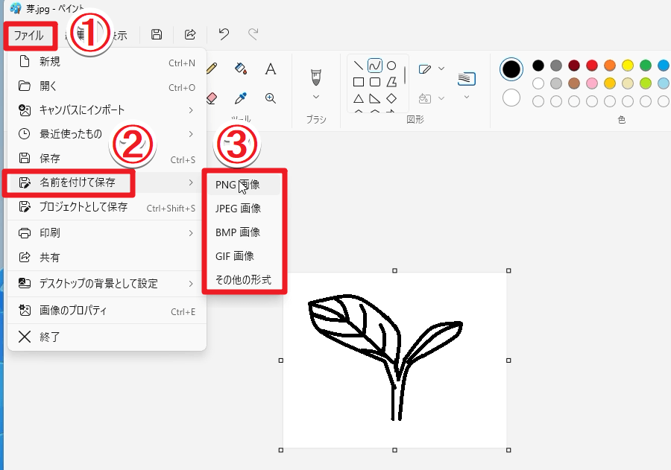Select the polygon shape
Screen dimensions: 671x470
point(391,82)
